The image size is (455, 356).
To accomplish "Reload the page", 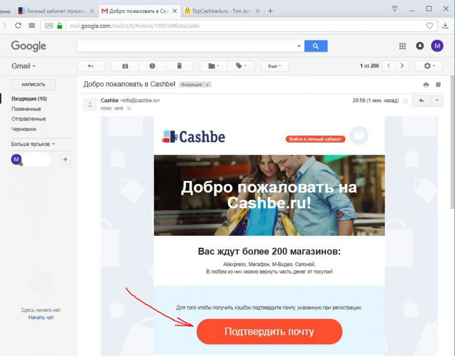I will click(18, 25).
